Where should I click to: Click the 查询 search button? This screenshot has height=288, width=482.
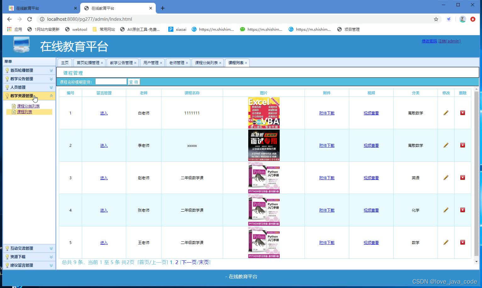click(x=134, y=82)
